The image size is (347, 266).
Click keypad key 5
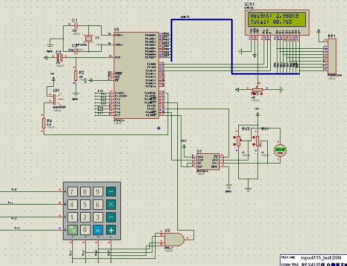85,205
